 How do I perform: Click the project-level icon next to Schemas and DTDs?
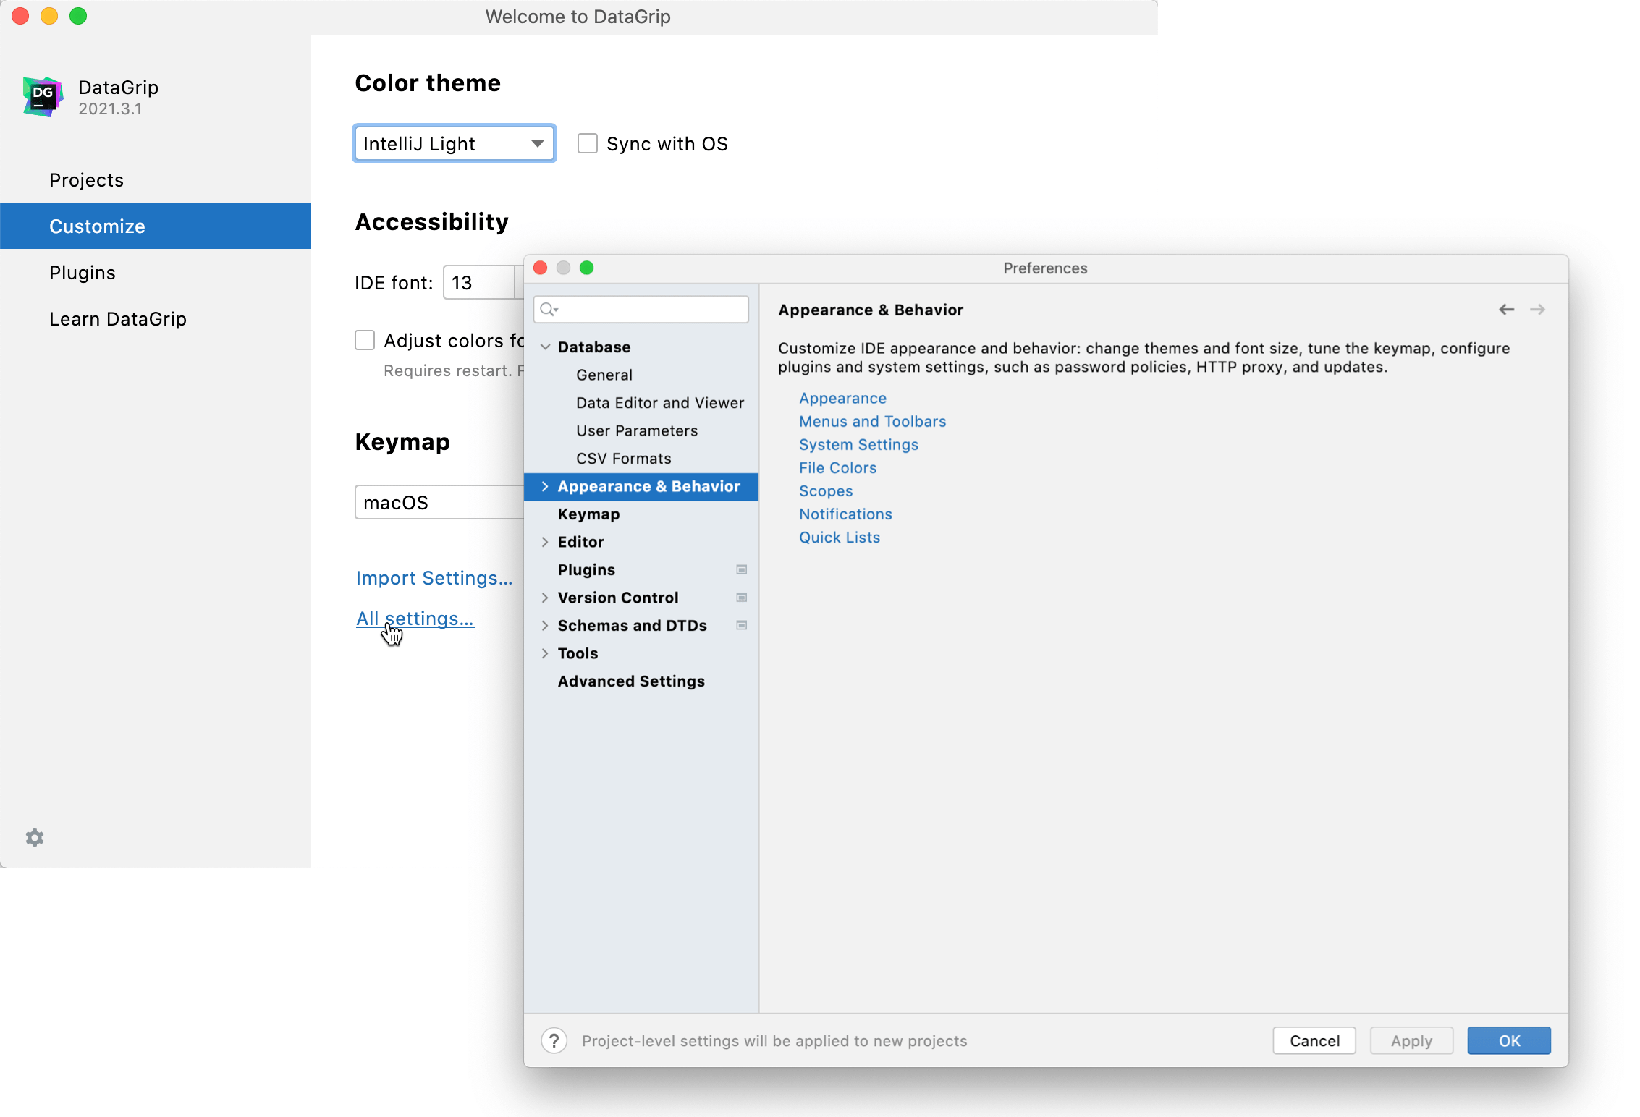[742, 626]
